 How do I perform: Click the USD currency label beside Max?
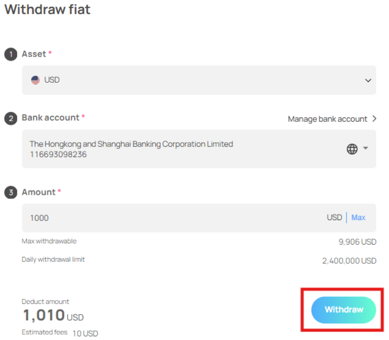(334, 218)
